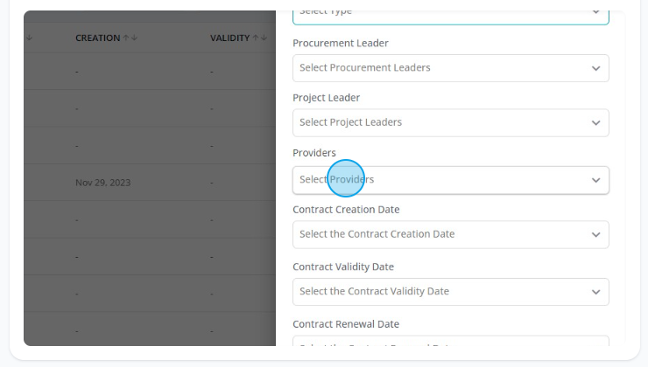648x367 pixels.
Task: Sort CREATION column descending with down arrow
Action: coord(134,38)
